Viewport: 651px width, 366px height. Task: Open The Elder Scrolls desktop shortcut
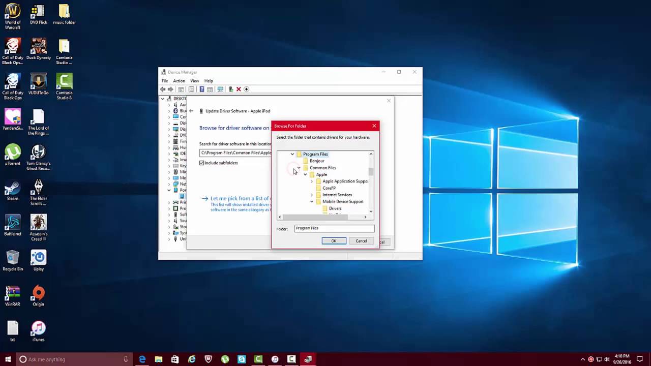pos(39,193)
